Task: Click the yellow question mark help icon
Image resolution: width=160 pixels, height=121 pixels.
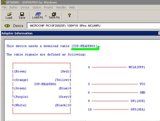Action: click(x=69, y=15)
